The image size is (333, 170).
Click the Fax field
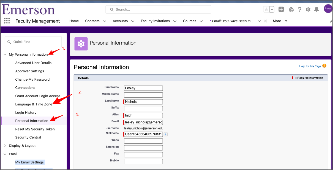pyautogui.click(x=143, y=155)
